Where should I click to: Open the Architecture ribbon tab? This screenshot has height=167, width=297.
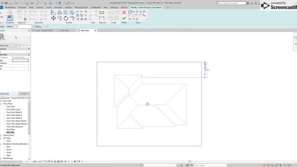pos(10,7)
